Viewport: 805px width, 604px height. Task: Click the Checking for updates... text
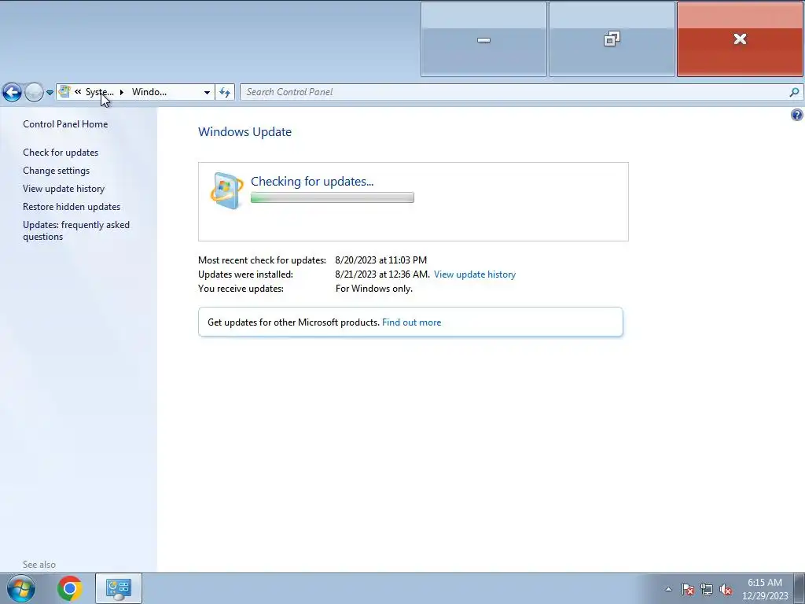(312, 182)
